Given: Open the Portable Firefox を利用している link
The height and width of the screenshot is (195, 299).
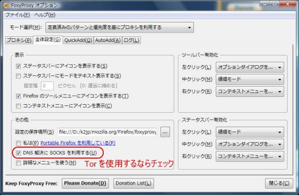Looking at the screenshot, I should point(78,143).
